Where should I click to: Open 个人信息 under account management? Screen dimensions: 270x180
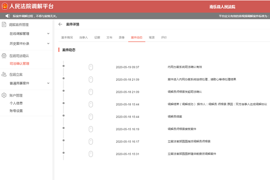[x=16, y=103]
